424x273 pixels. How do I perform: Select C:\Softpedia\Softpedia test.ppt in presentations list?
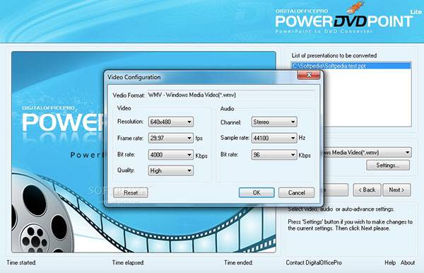(351, 66)
